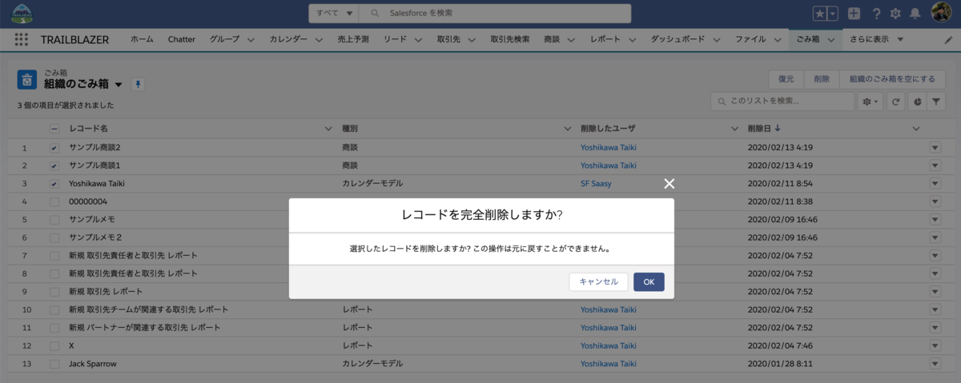
Task: Click the 削除 button
Action: click(822, 79)
